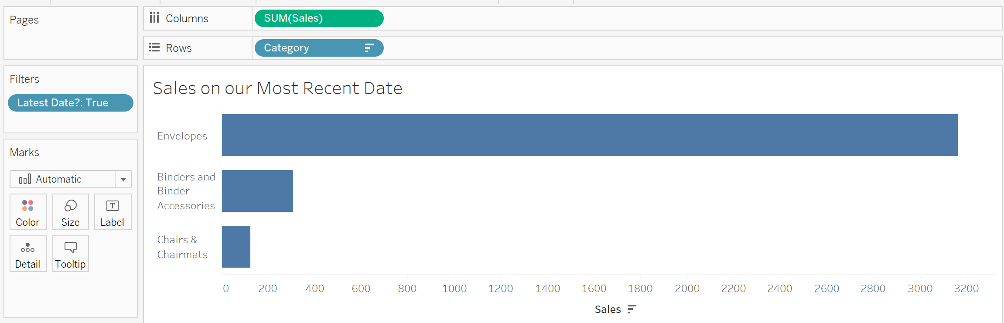Click the Color marks card icon

click(28, 206)
